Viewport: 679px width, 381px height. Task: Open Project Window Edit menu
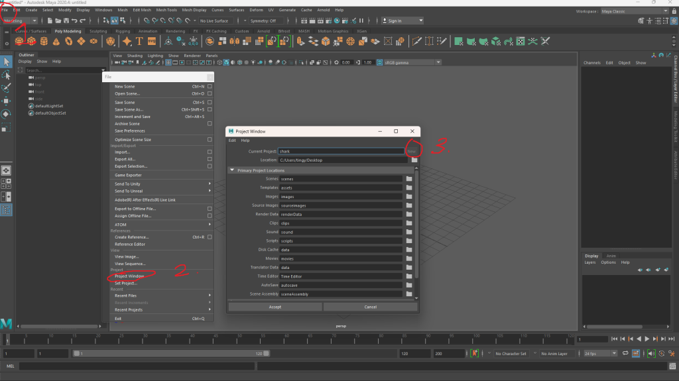click(x=232, y=140)
